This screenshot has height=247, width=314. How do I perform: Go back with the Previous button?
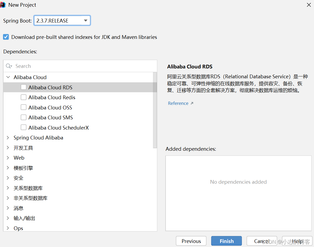click(x=191, y=241)
